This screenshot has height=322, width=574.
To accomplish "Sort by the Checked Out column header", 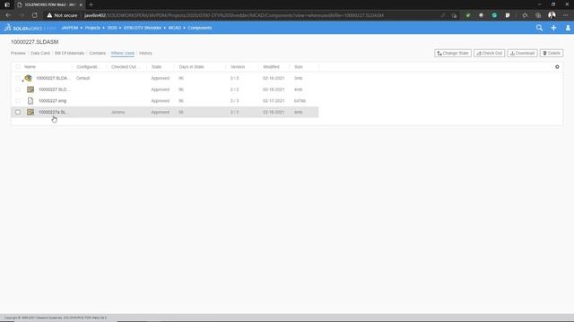I will [x=125, y=67].
